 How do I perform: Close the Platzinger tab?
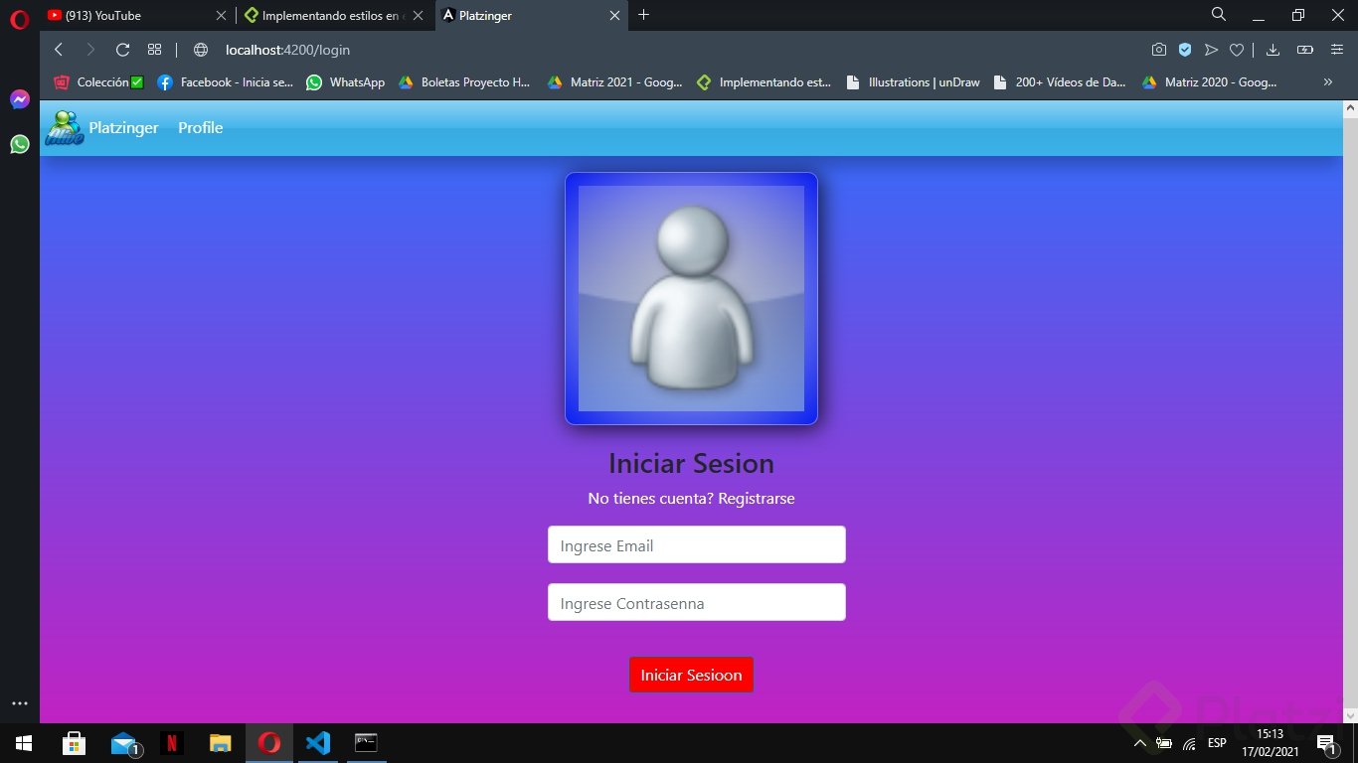tap(614, 15)
